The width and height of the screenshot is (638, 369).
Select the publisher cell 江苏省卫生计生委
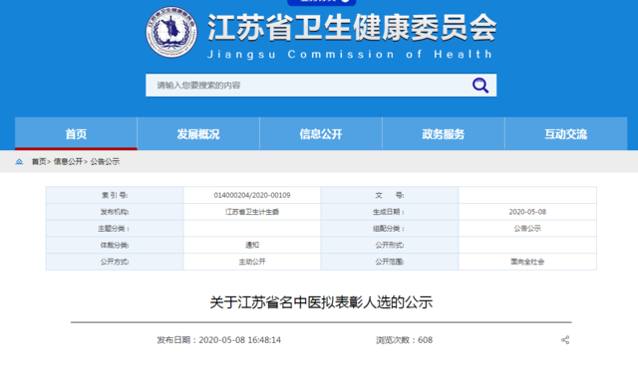point(252,212)
